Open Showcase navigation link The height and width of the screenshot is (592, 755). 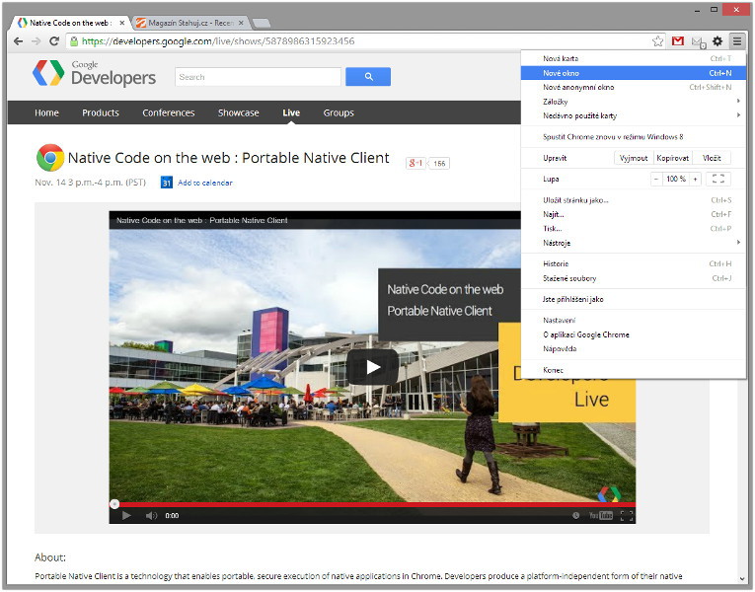pyautogui.click(x=239, y=112)
